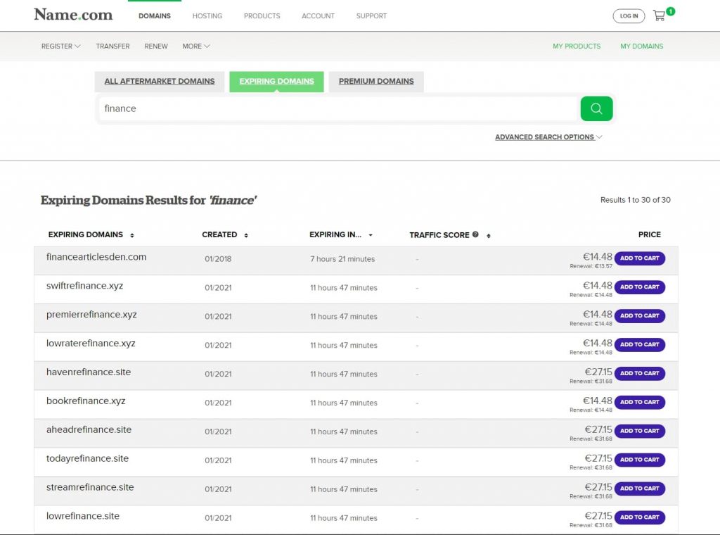Sort by Created column arrows

coord(246,235)
